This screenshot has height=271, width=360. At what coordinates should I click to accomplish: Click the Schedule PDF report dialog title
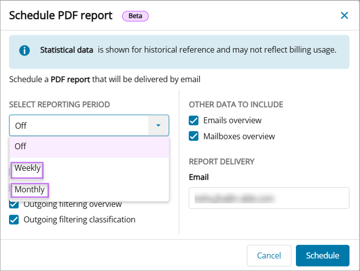point(61,16)
